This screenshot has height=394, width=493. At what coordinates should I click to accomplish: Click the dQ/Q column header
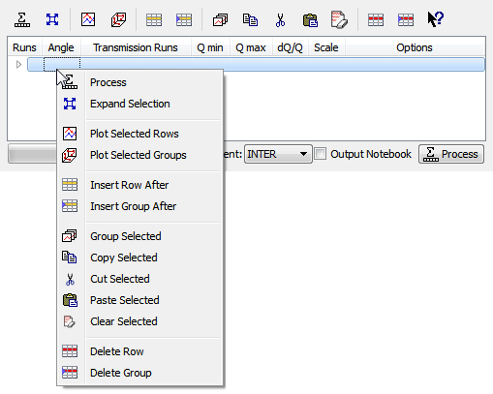coord(290,47)
